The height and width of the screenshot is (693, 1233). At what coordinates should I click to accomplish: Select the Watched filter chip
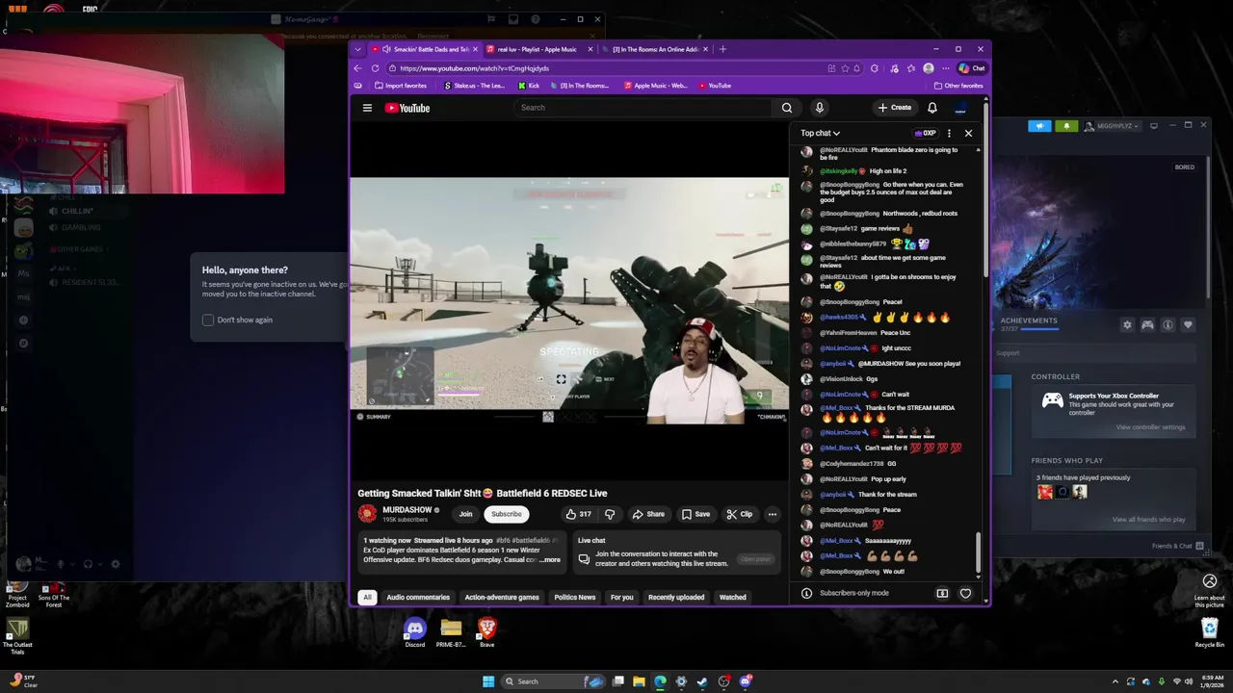(x=733, y=598)
